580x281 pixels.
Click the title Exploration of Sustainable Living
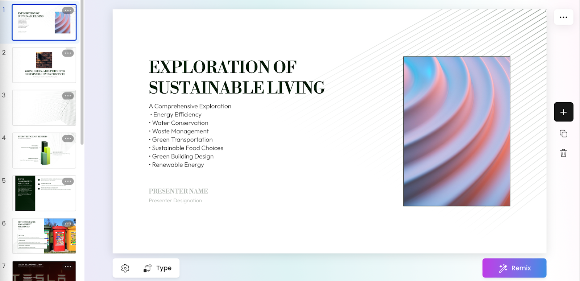click(237, 77)
